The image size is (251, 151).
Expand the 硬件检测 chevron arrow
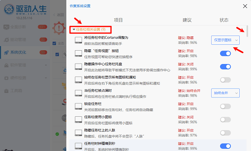tap(46, 78)
